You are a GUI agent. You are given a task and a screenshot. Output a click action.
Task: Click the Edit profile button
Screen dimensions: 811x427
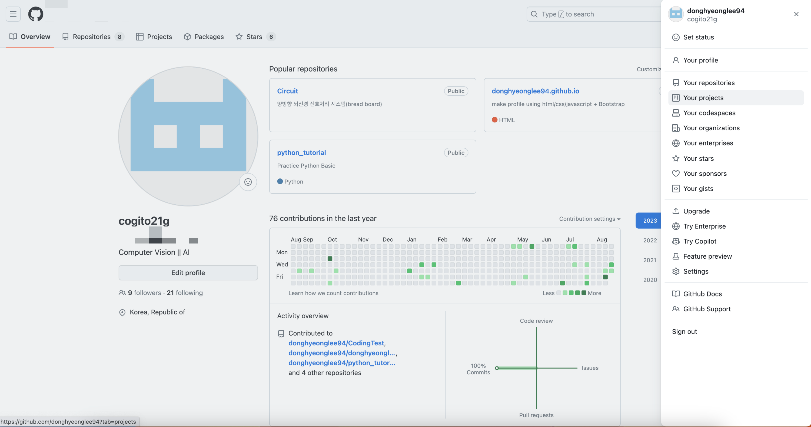[x=188, y=273]
